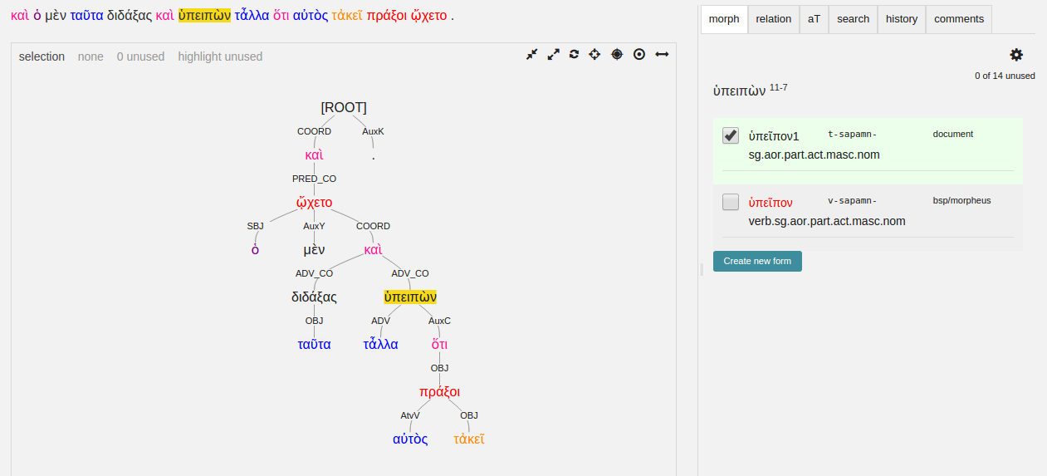Click the none selection option
Image resolution: width=1047 pixels, height=476 pixels.
91,56
